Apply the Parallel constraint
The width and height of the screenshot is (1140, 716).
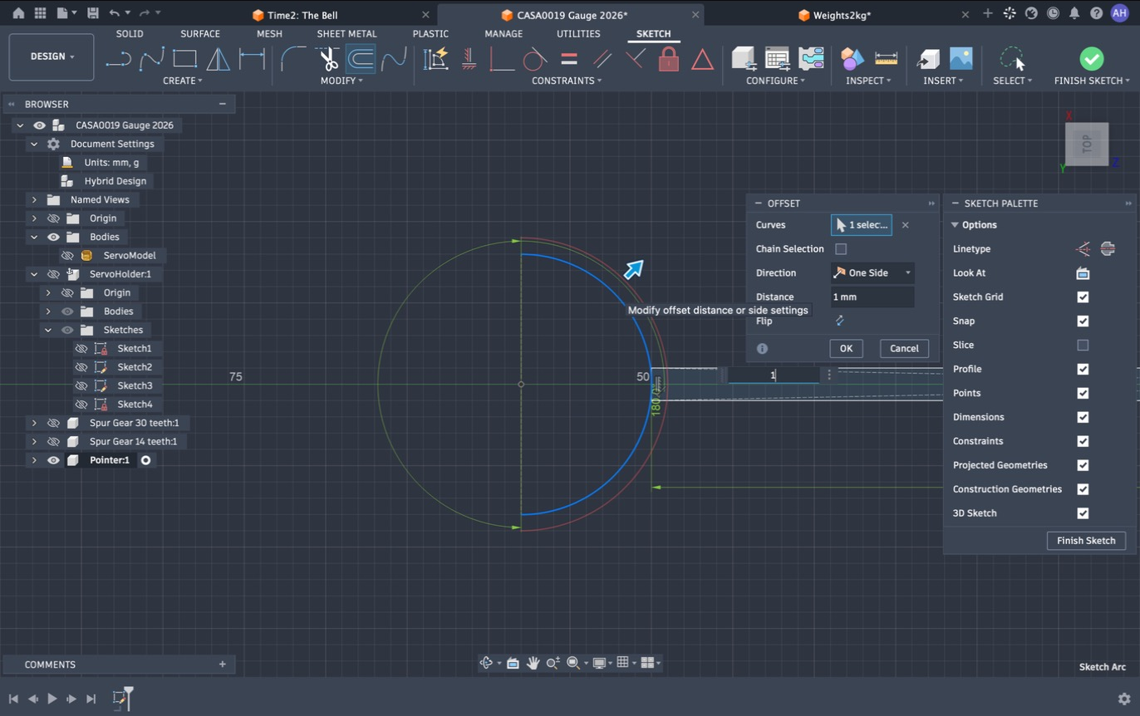(x=602, y=59)
